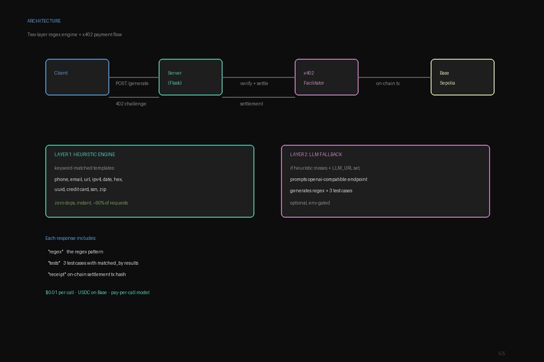Select the 'keyword-matched templates' line
Viewport: 544px width, 362px height.
(x=84, y=168)
